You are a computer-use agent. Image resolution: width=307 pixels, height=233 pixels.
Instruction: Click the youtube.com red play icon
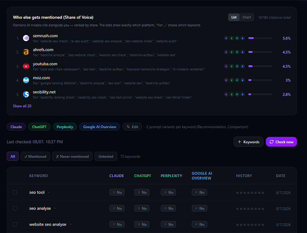coord(26,66)
